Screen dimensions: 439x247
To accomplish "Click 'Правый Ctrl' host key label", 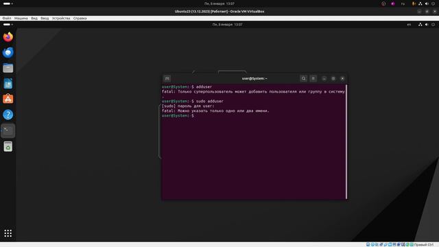I will pyautogui.click(x=424, y=245).
